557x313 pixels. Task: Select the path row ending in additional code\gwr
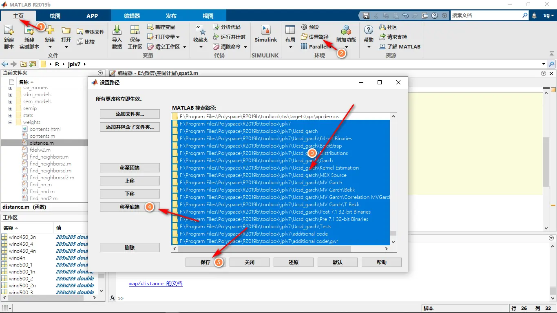tap(281, 241)
